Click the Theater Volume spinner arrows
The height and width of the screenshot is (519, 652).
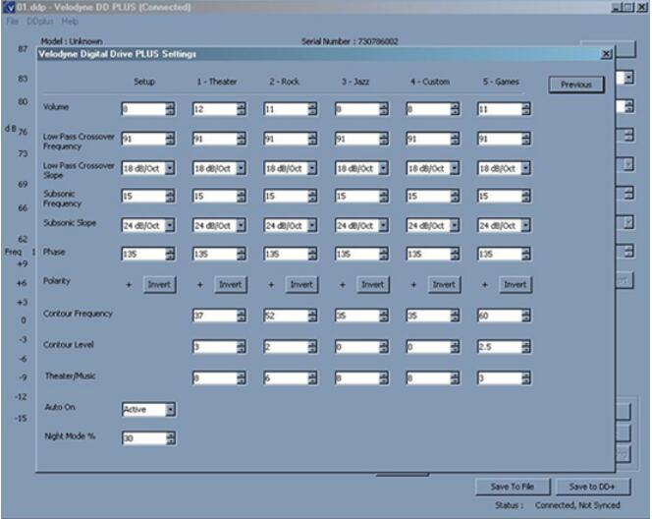pos(241,109)
